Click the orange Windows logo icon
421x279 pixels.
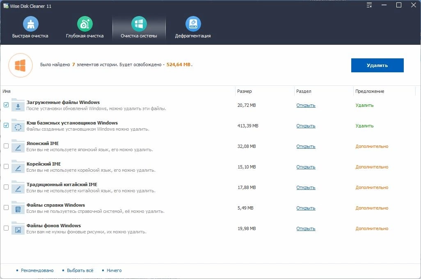[x=21, y=65]
